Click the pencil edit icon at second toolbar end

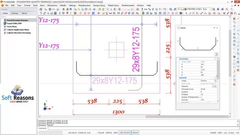(x=228, y=13)
